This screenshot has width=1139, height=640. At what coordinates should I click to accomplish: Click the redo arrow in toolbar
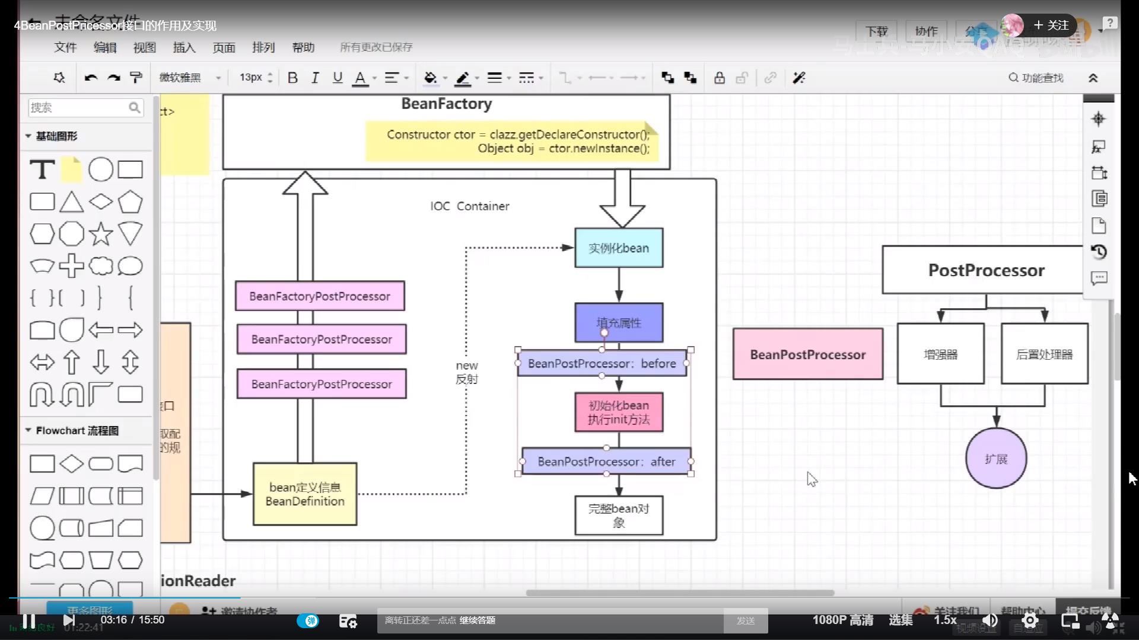point(114,78)
